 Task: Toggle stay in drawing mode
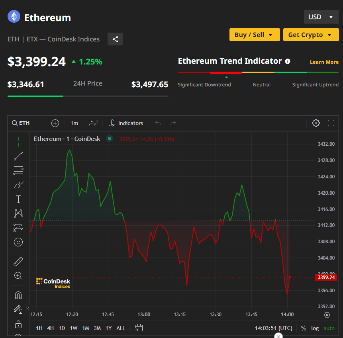[18, 310]
